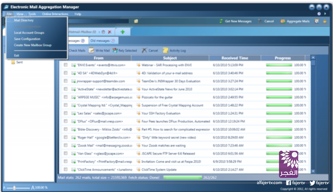The image size is (333, 192).
Task: Choose Save Configuration from File menu
Action: pyautogui.click(x=27, y=39)
